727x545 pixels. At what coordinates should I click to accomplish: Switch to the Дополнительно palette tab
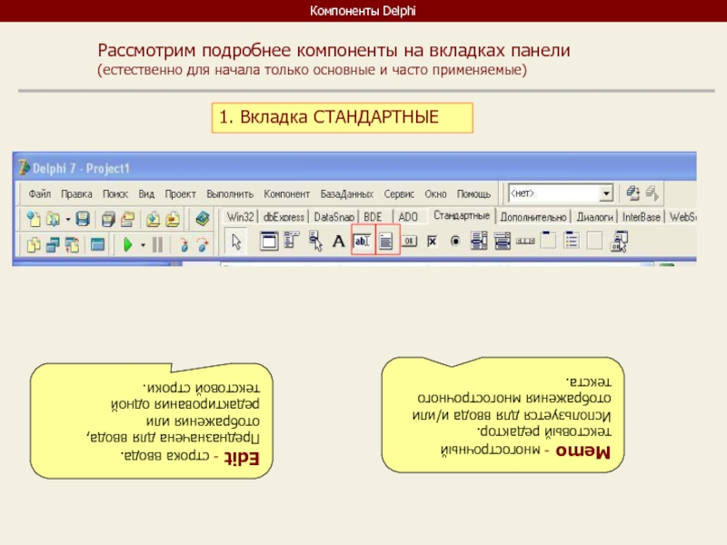pos(533,217)
